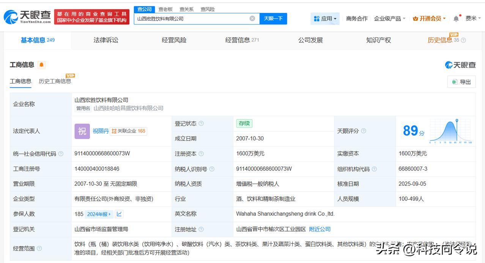Viewport: 485px width, 263px height.
Task: Click approval date 2025-09-05
Action: point(412,184)
